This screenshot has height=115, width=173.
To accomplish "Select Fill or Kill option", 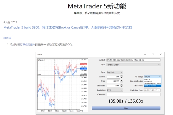I will point(153,81).
